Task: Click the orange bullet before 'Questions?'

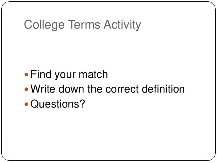Action: (27, 104)
